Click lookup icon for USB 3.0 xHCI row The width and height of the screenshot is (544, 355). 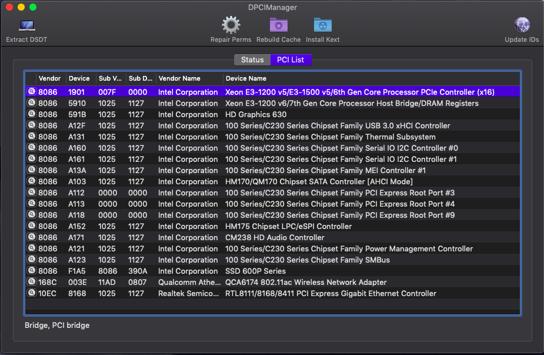tap(32, 125)
